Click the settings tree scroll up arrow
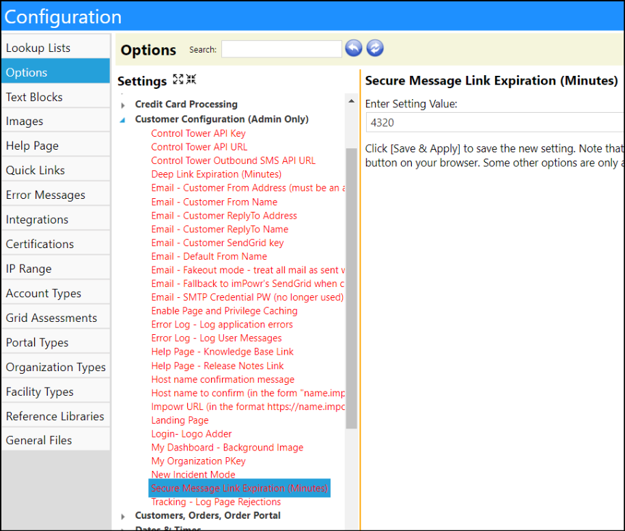 pyautogui.click(x=351, y=101)
